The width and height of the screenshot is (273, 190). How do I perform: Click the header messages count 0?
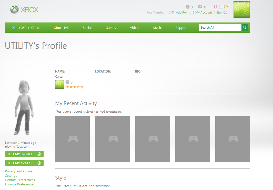pos(205,7)
